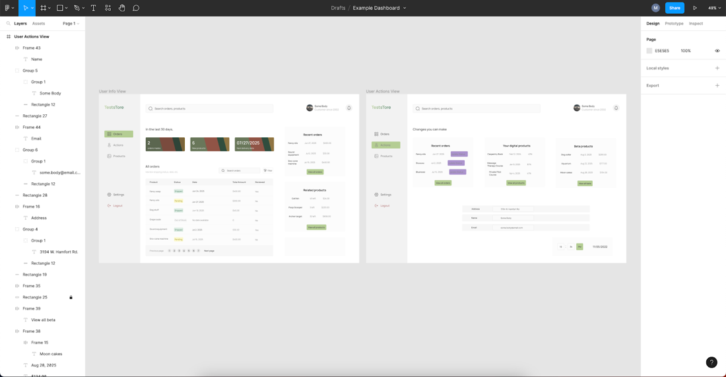Expand Move tool options arrow
This screenshot has height=377, width=726.
click(x=32, y=9)
